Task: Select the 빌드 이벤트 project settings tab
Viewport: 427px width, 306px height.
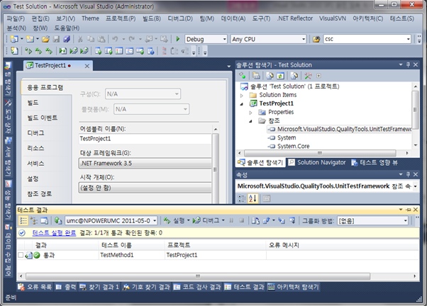Action: (43, 118)
